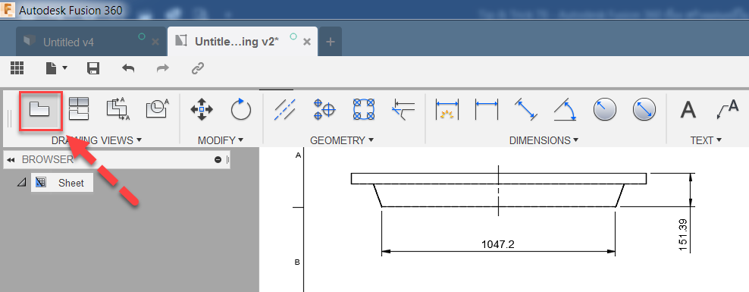Select the Leader text tool
The width and height of the screenshot is (749, 292).
tap(728, 109)
